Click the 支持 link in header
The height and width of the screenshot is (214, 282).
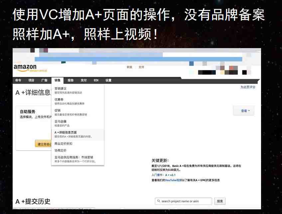point(141,67)
